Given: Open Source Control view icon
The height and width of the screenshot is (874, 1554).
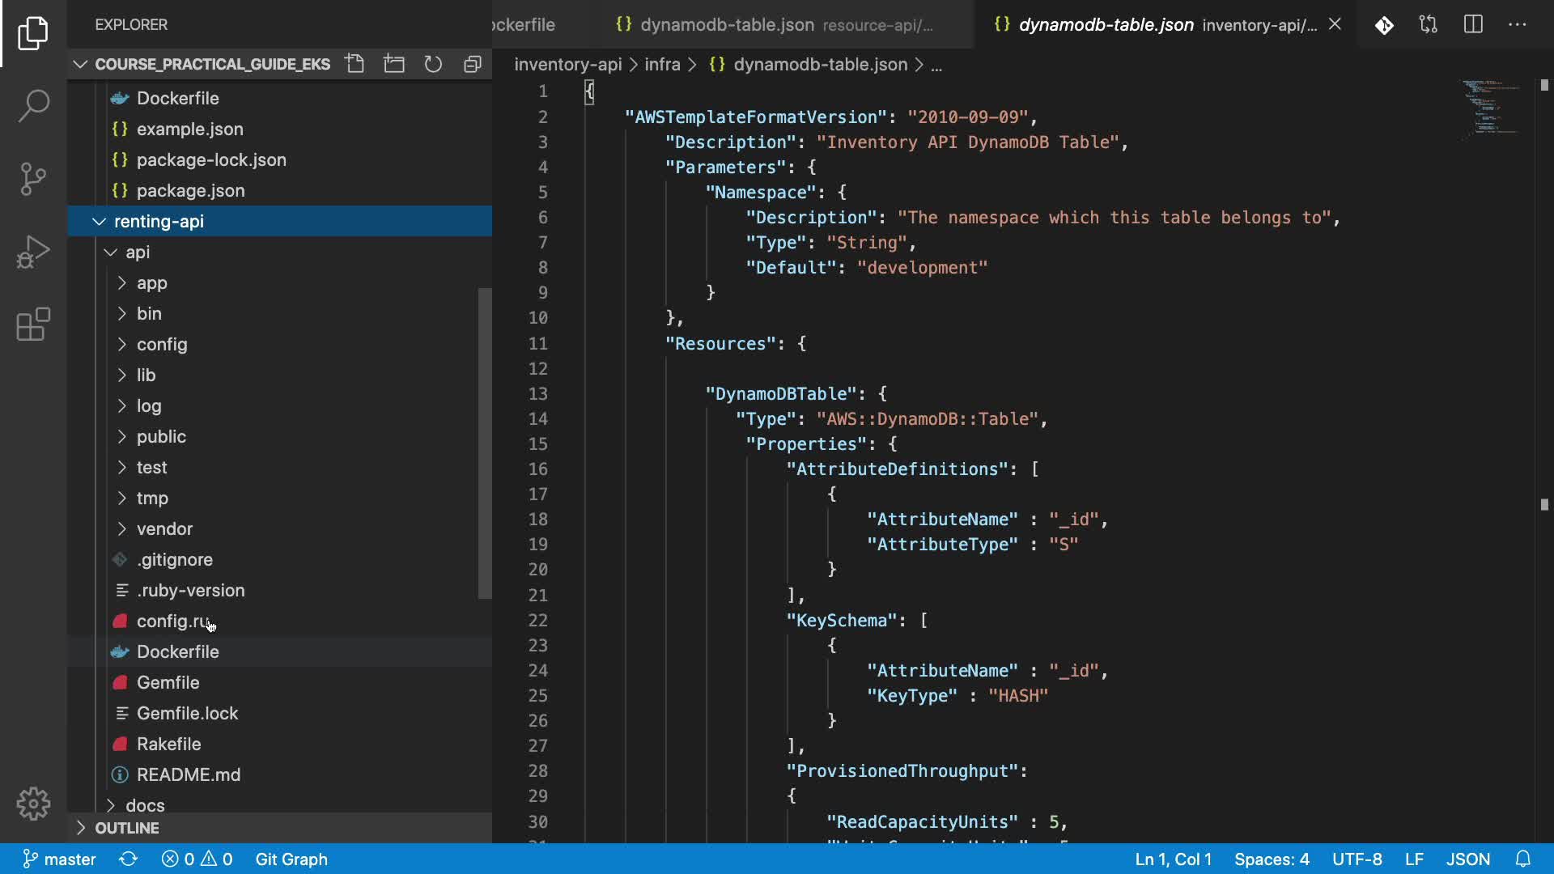Looking at the screenshot, I should pos(33,179).
